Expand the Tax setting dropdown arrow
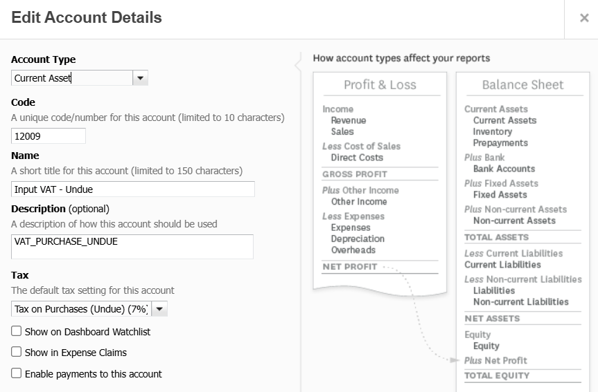Viewport: 598px width, 392px height. pos(159,309)
